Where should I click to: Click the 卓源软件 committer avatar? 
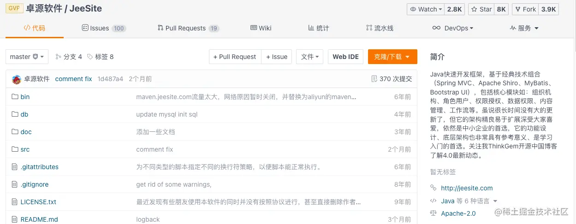point(16,79)
